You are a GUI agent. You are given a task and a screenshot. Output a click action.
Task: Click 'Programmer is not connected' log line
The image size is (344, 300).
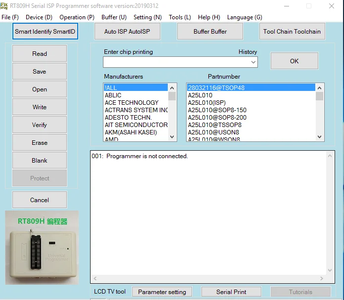point(140,156)
